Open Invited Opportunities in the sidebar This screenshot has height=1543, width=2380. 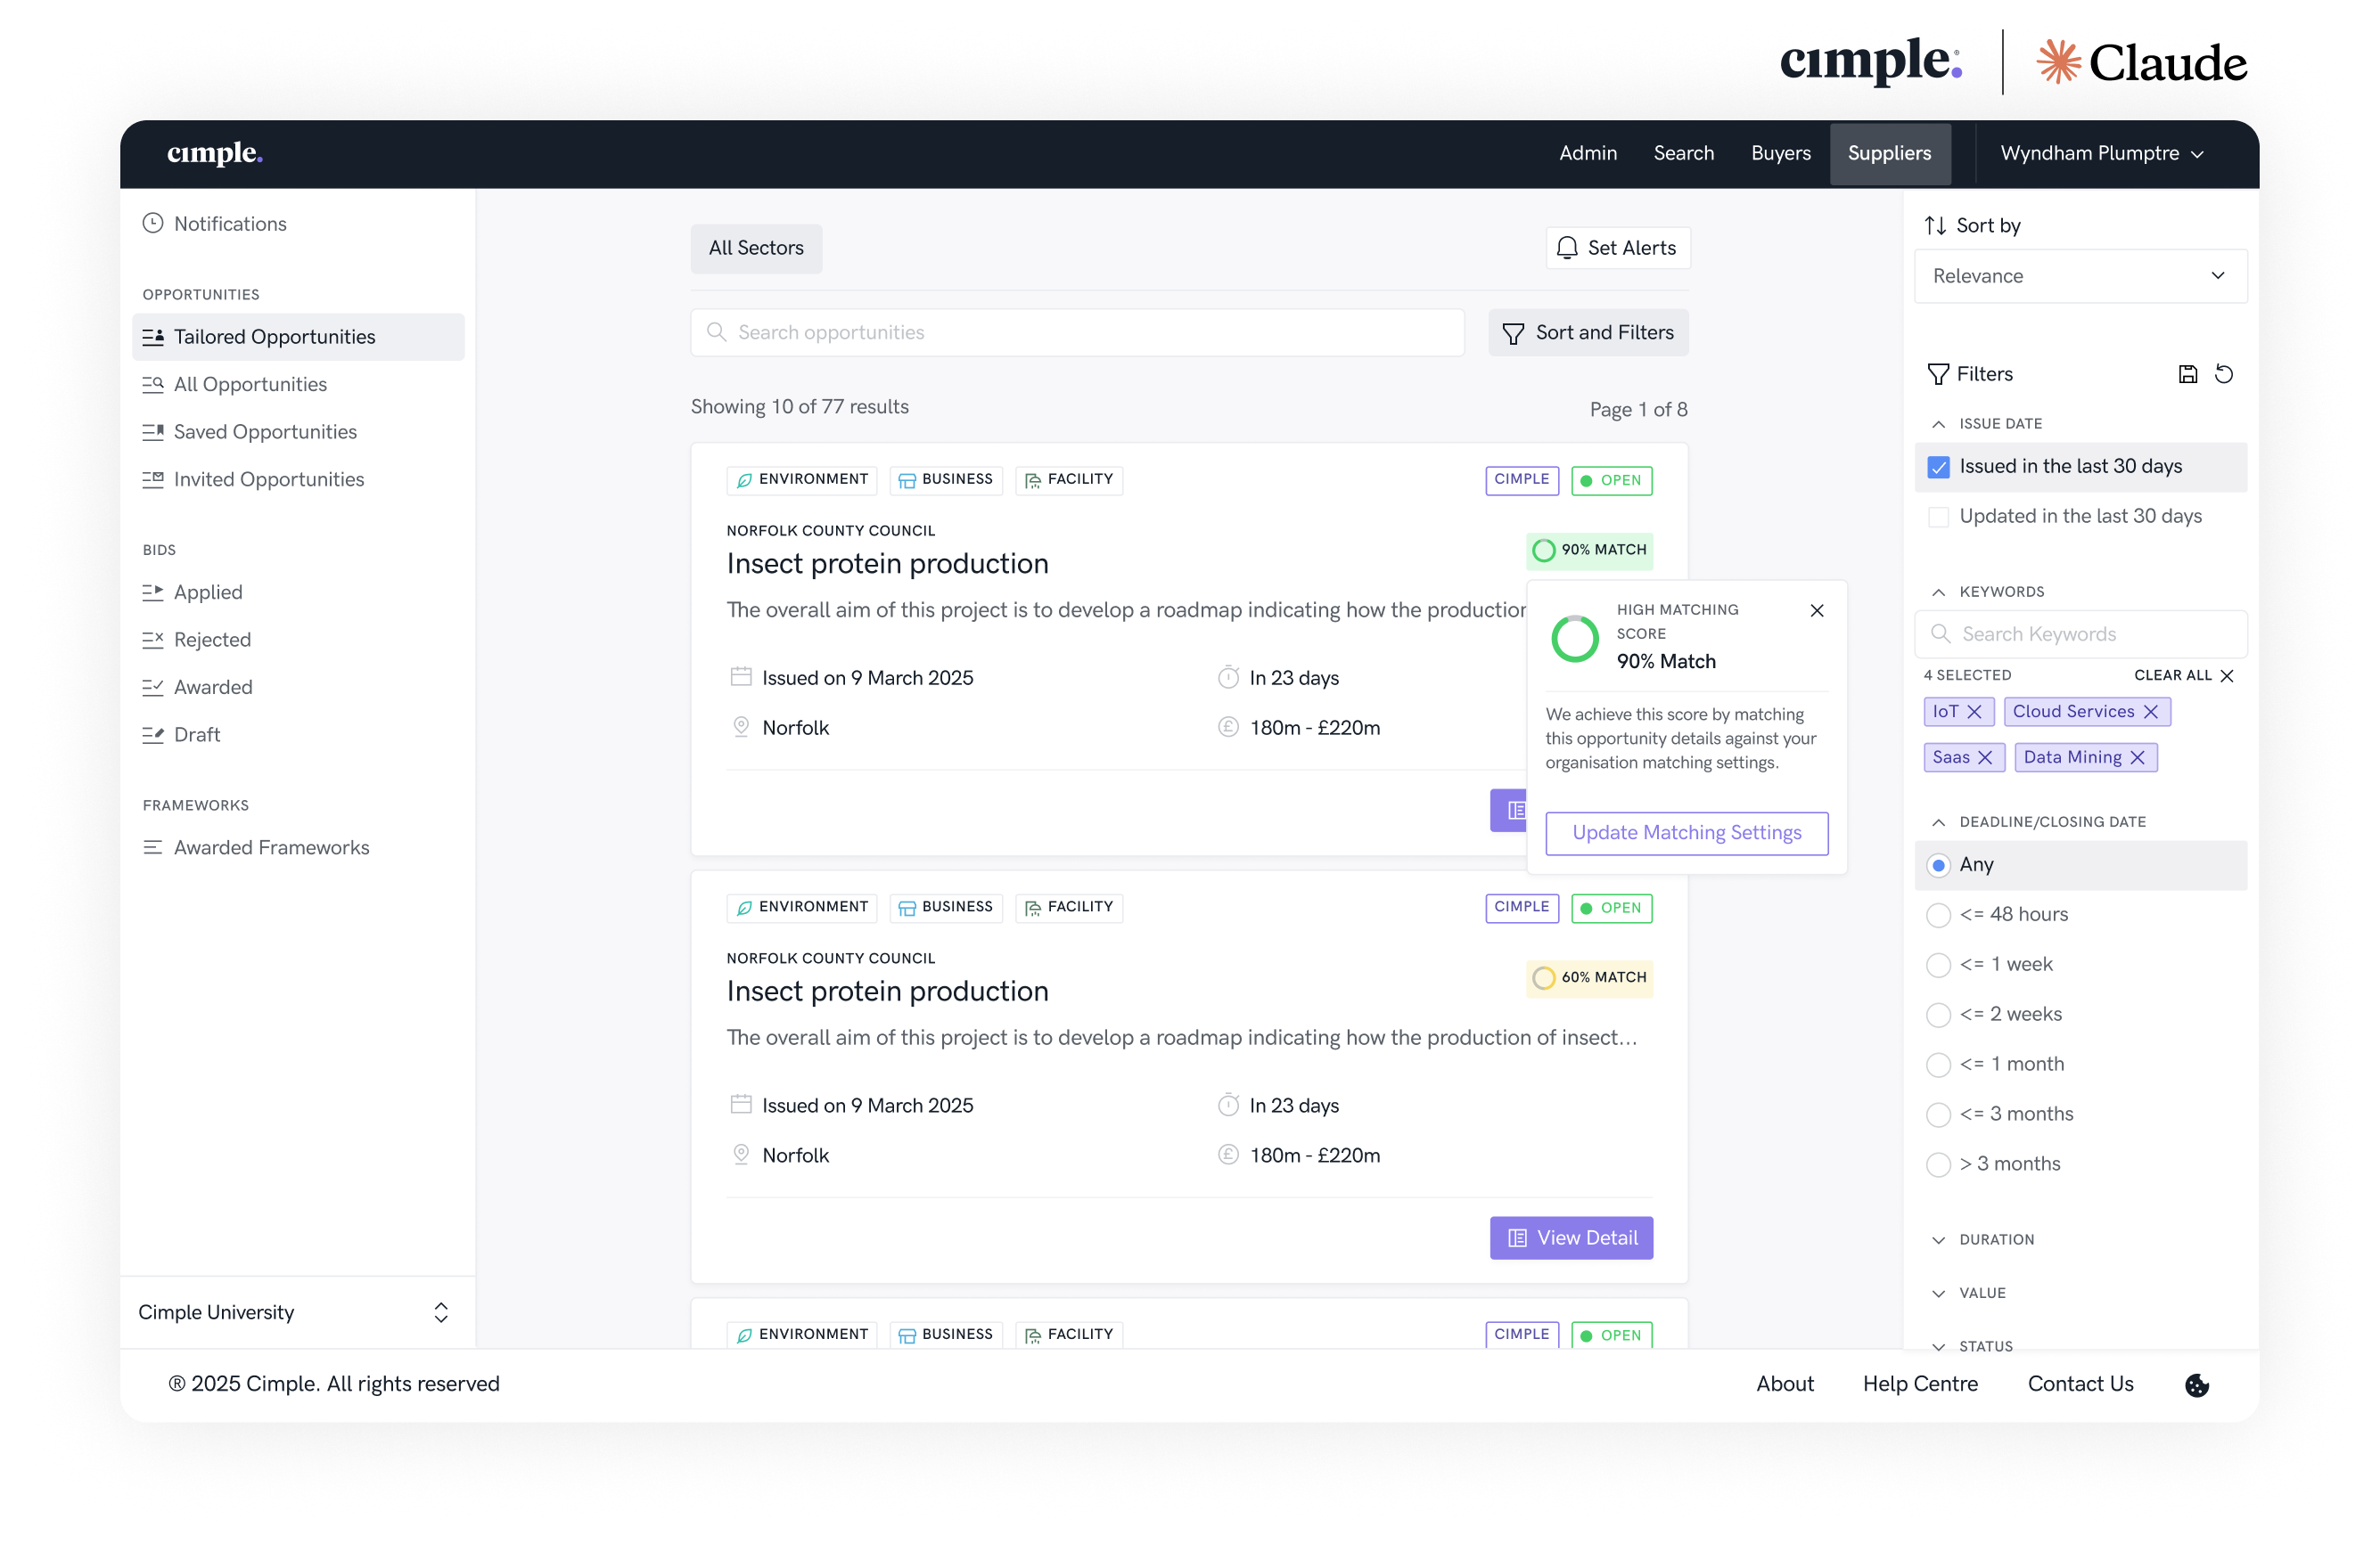[298, 479]
